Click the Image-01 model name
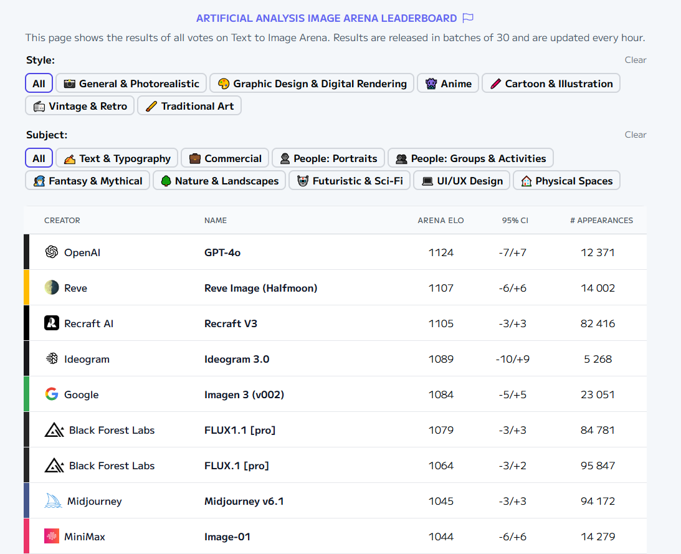This screenshot has width=681, height=554. coord(227,537)
